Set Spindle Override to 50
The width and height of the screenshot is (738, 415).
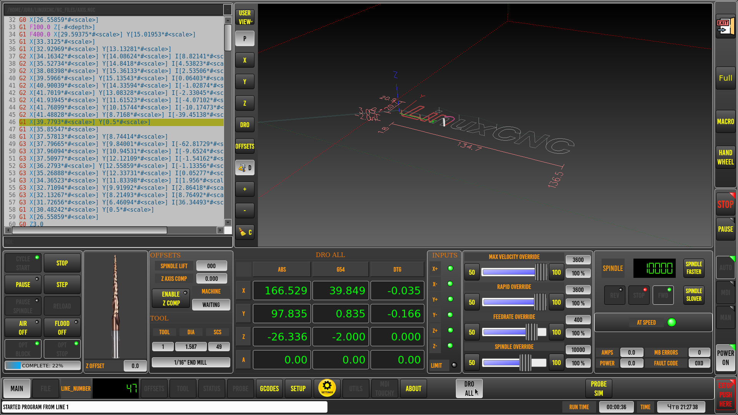[x=472, y=362]
